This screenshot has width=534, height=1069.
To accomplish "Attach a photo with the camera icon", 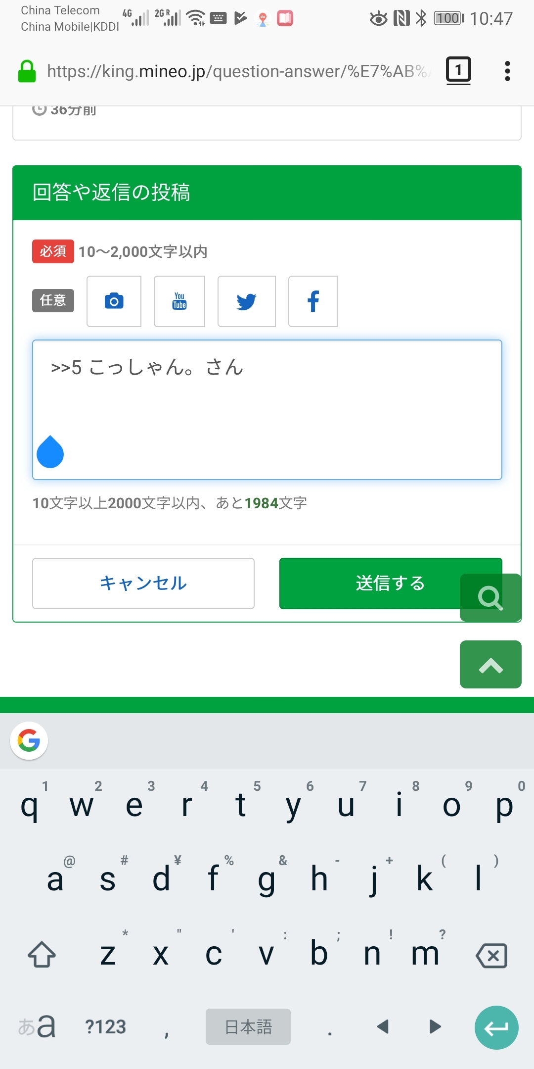I will click(x=114, y=301).
